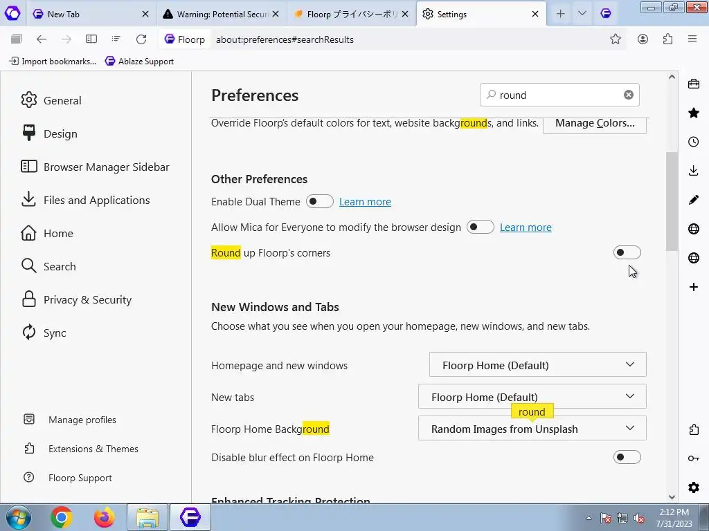This screenshot has height=531, width=709.
Task: Click the Floorp icon right of tab list arrow
Action: point(606,14)
